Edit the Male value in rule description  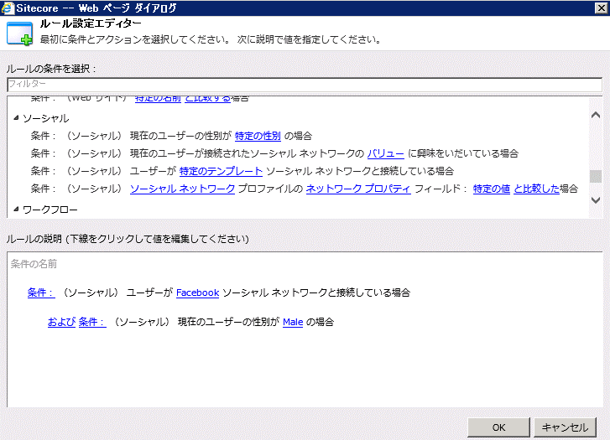[x=293, y=322]
